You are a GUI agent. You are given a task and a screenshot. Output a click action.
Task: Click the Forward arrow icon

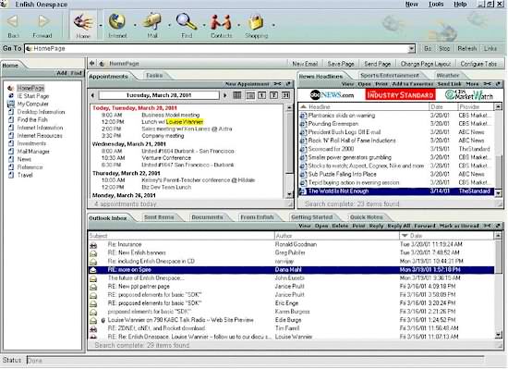click(43, 21)
